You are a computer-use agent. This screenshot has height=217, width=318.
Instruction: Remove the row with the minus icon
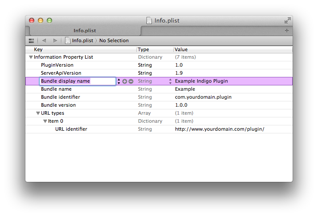point(131,81)
